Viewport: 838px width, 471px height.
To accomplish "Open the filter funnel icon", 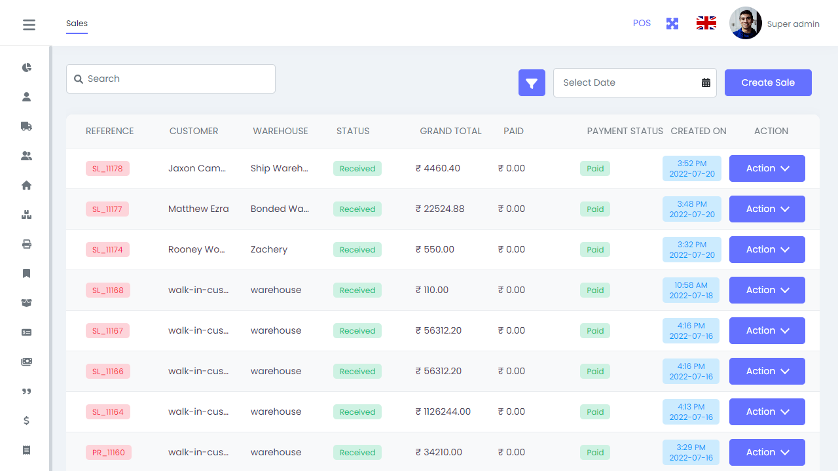I will 532,82.
